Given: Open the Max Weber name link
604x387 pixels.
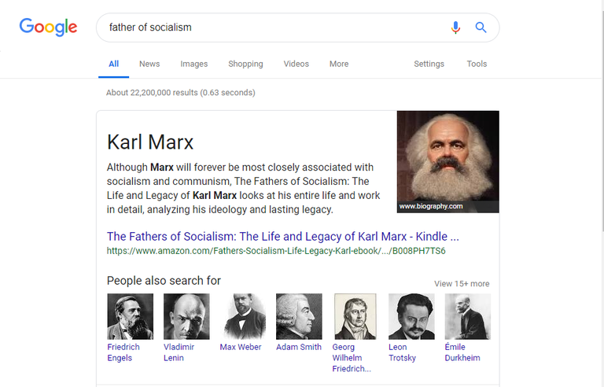Looking at the screenshot, I should pos(241,347).
